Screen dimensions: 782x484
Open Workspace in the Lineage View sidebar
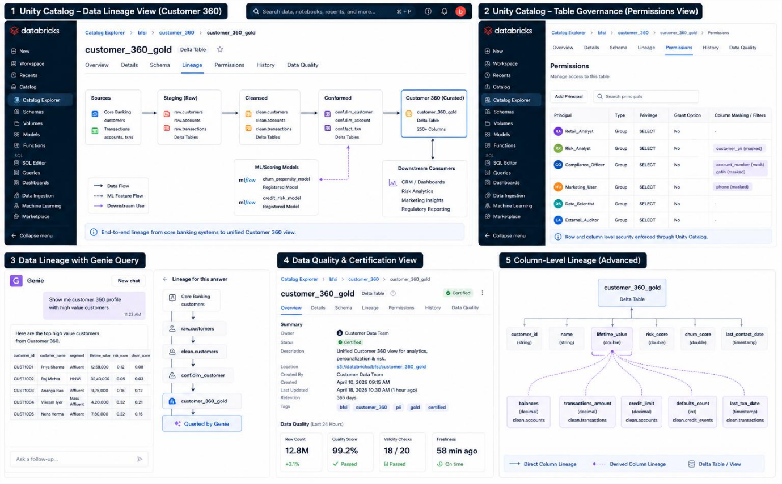pos(32,63)
